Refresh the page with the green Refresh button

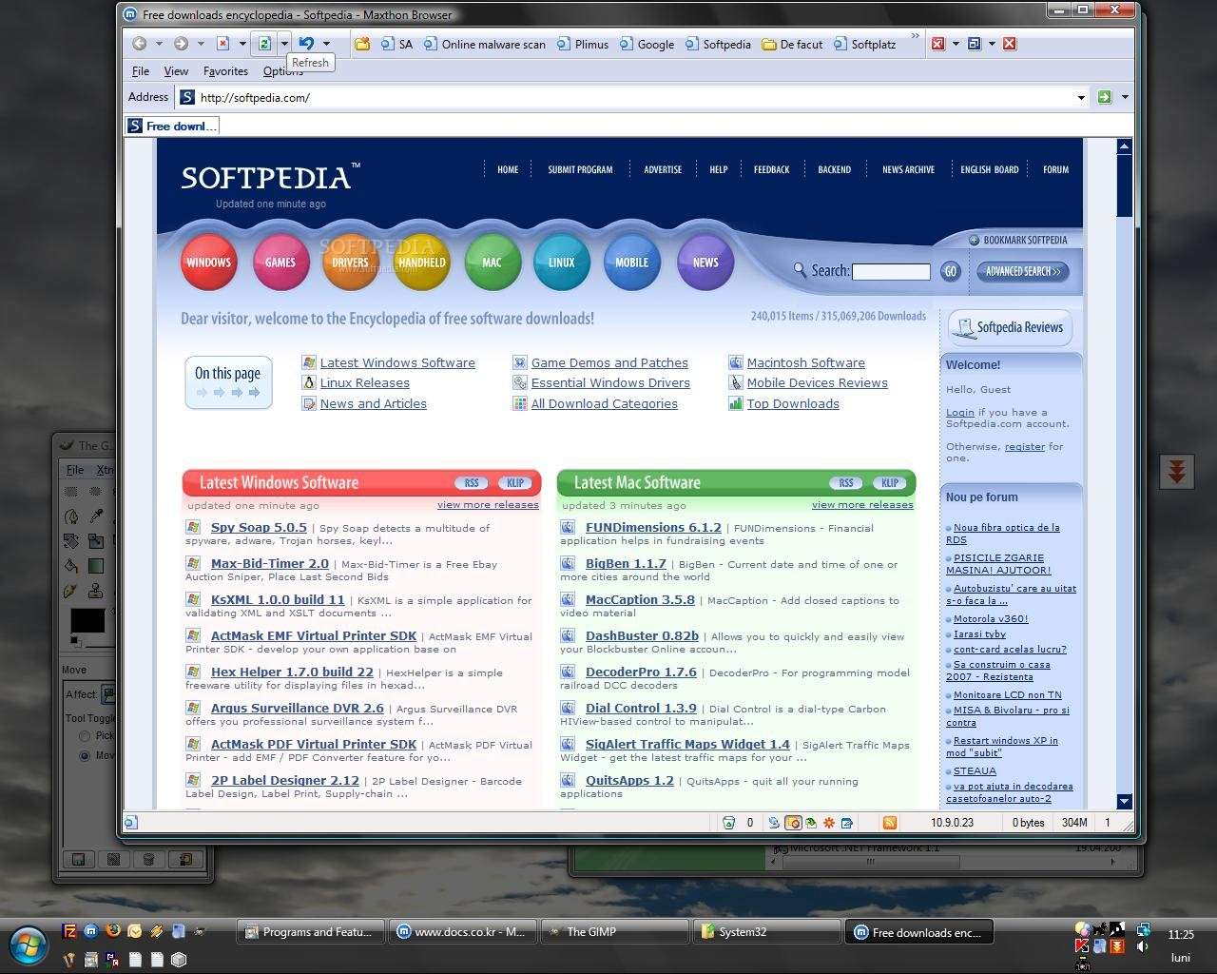coord(265,44)
